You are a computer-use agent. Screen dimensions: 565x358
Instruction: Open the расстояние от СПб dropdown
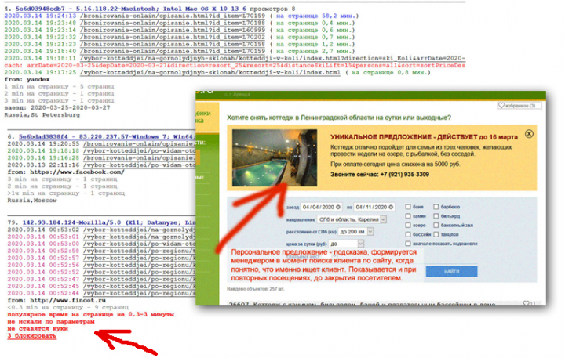[x=355, y=232]
